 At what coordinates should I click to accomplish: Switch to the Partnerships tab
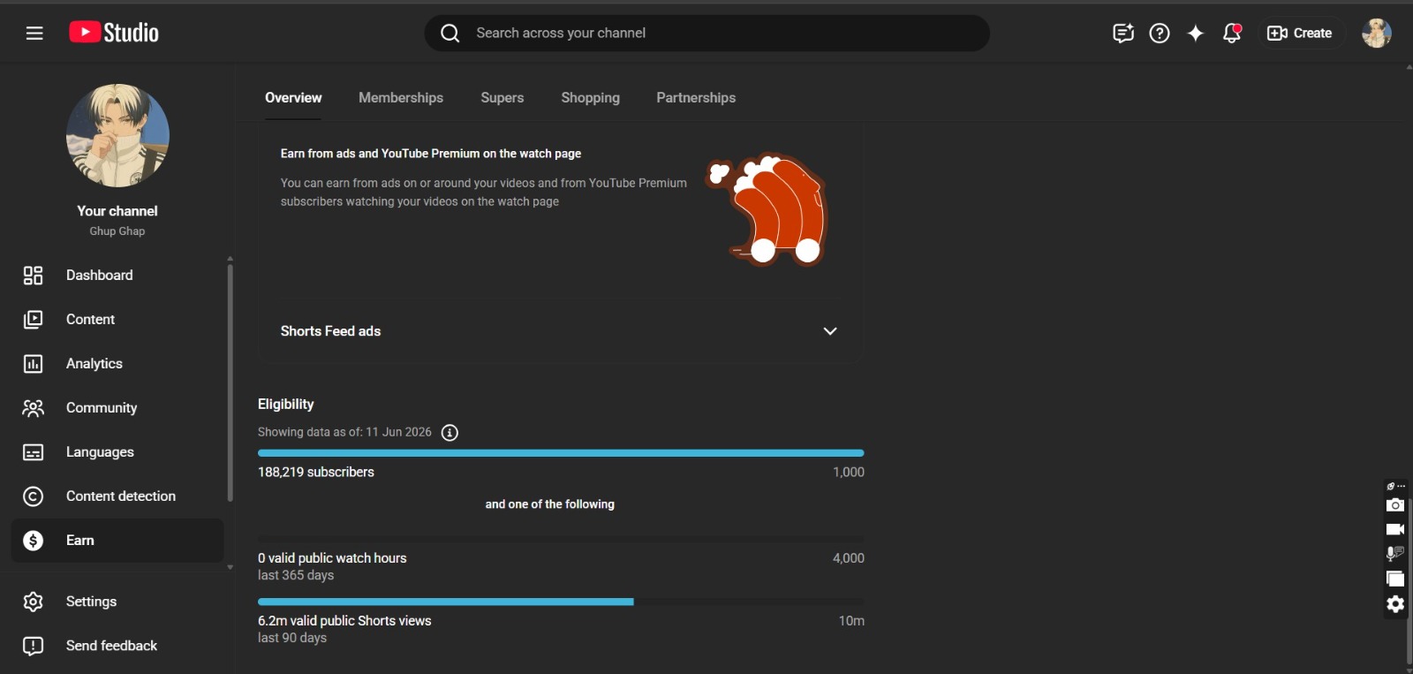click(x=696, y=98)
